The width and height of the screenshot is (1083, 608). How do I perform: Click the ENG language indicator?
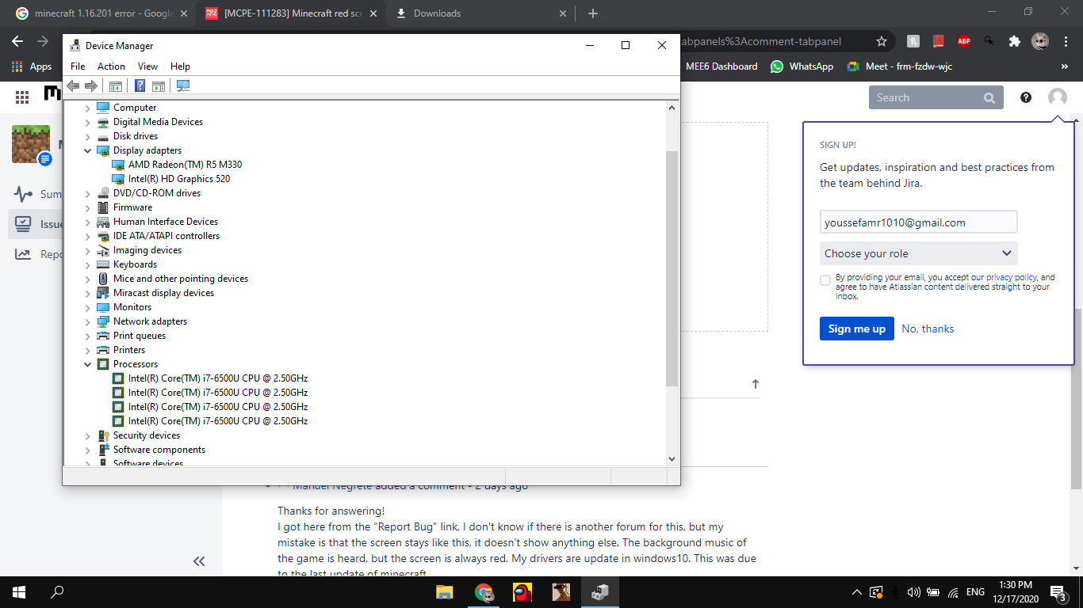(x=975, y=592)
